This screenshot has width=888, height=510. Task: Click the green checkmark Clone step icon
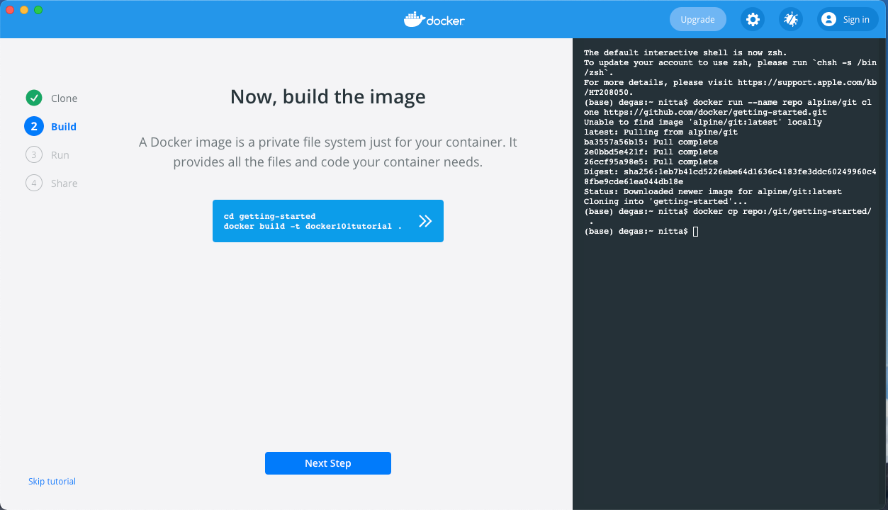[33, 98]
